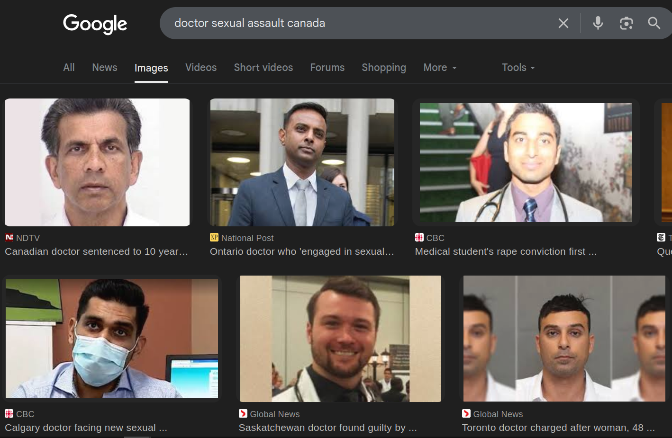Click 'CBC' label above Calgary doctor headline

pos(25,414)
